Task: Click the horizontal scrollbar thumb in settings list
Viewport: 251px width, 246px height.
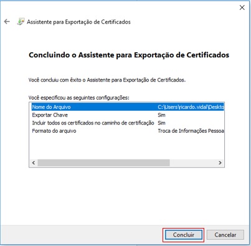Action: coord(103,163)
